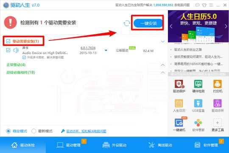This screenshot has height=153, width=229.
Task: Toggle 升级声卡面板 checkbox
Action: (x=24, y=57)
